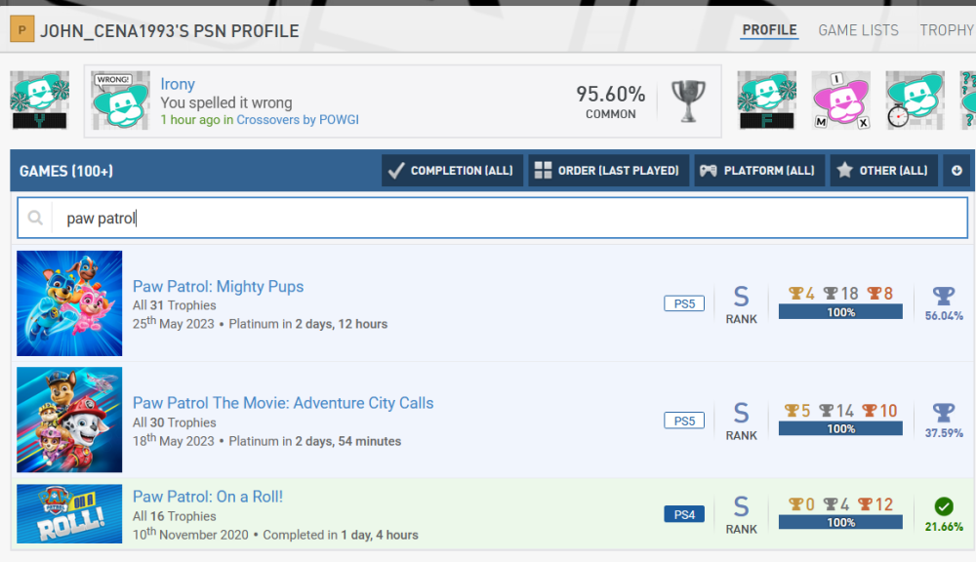Screen dimensions: 976x562
Task: Open Crossovers by POWGI game link
Action: tap(298, 120)
